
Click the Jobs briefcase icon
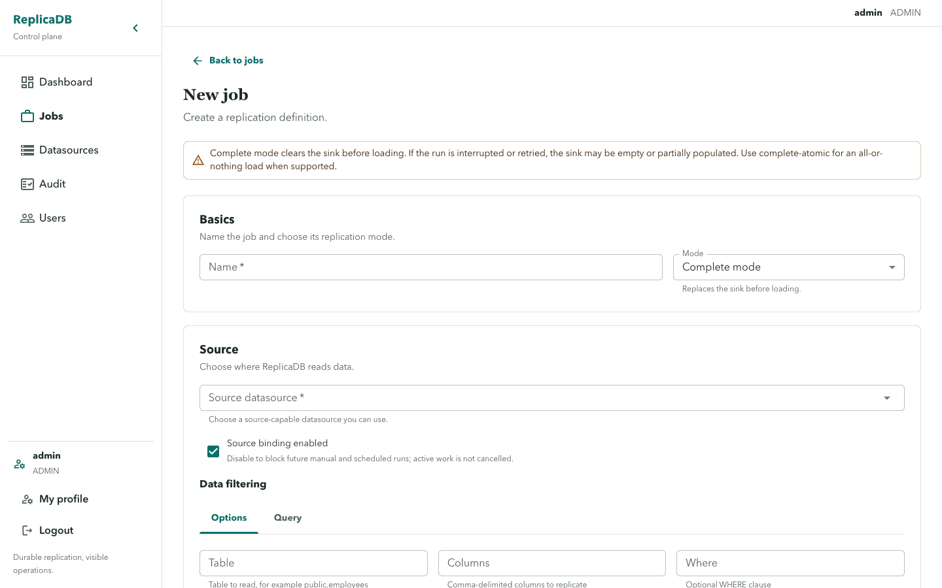tap(27, 116)
